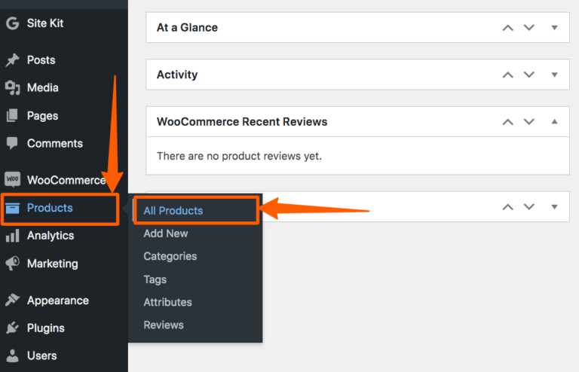Move the Activity widget up
The width and height of the screenshot is (579, 372).
[x=508, y=75]
